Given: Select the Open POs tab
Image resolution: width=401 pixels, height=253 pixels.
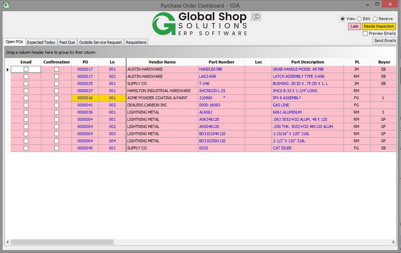Looking at the screenshot, I should tap(14, 42).
